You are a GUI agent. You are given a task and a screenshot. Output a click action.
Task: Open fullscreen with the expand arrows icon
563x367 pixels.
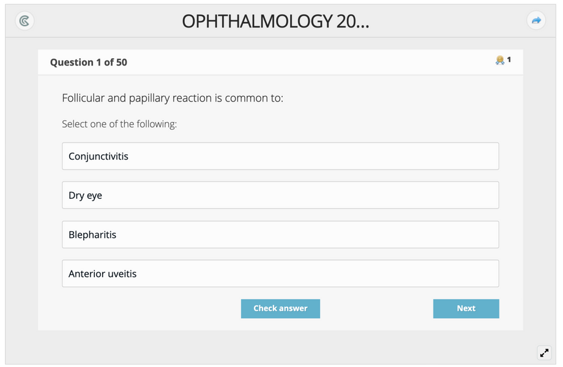coord(544,353)
